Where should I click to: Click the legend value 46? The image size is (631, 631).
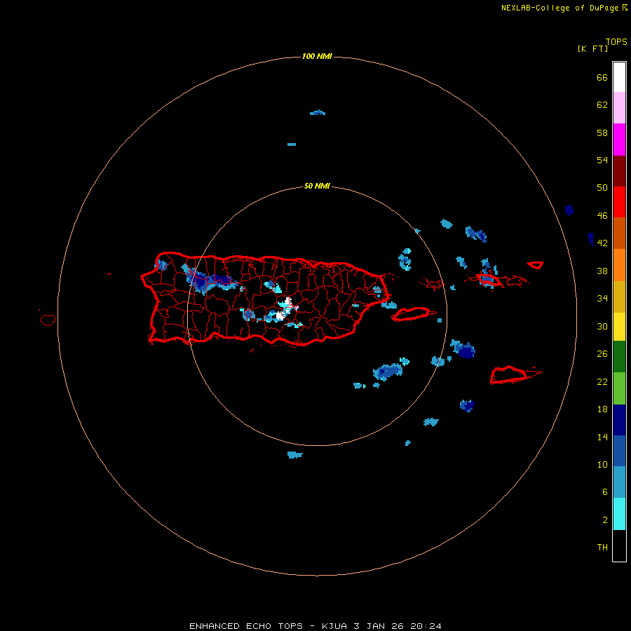tap(602, 215)
